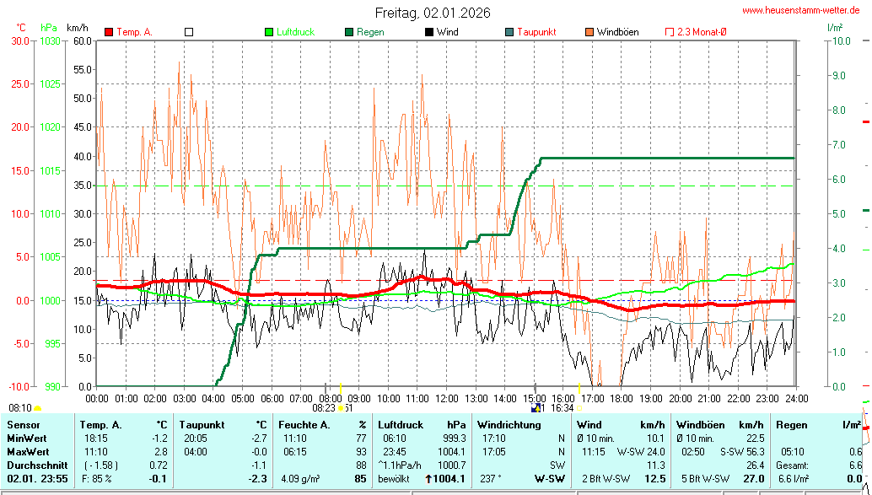Click the red Temp. A. legend square
The width and height of the screenshot is (872, 495).
coord(109,32)
